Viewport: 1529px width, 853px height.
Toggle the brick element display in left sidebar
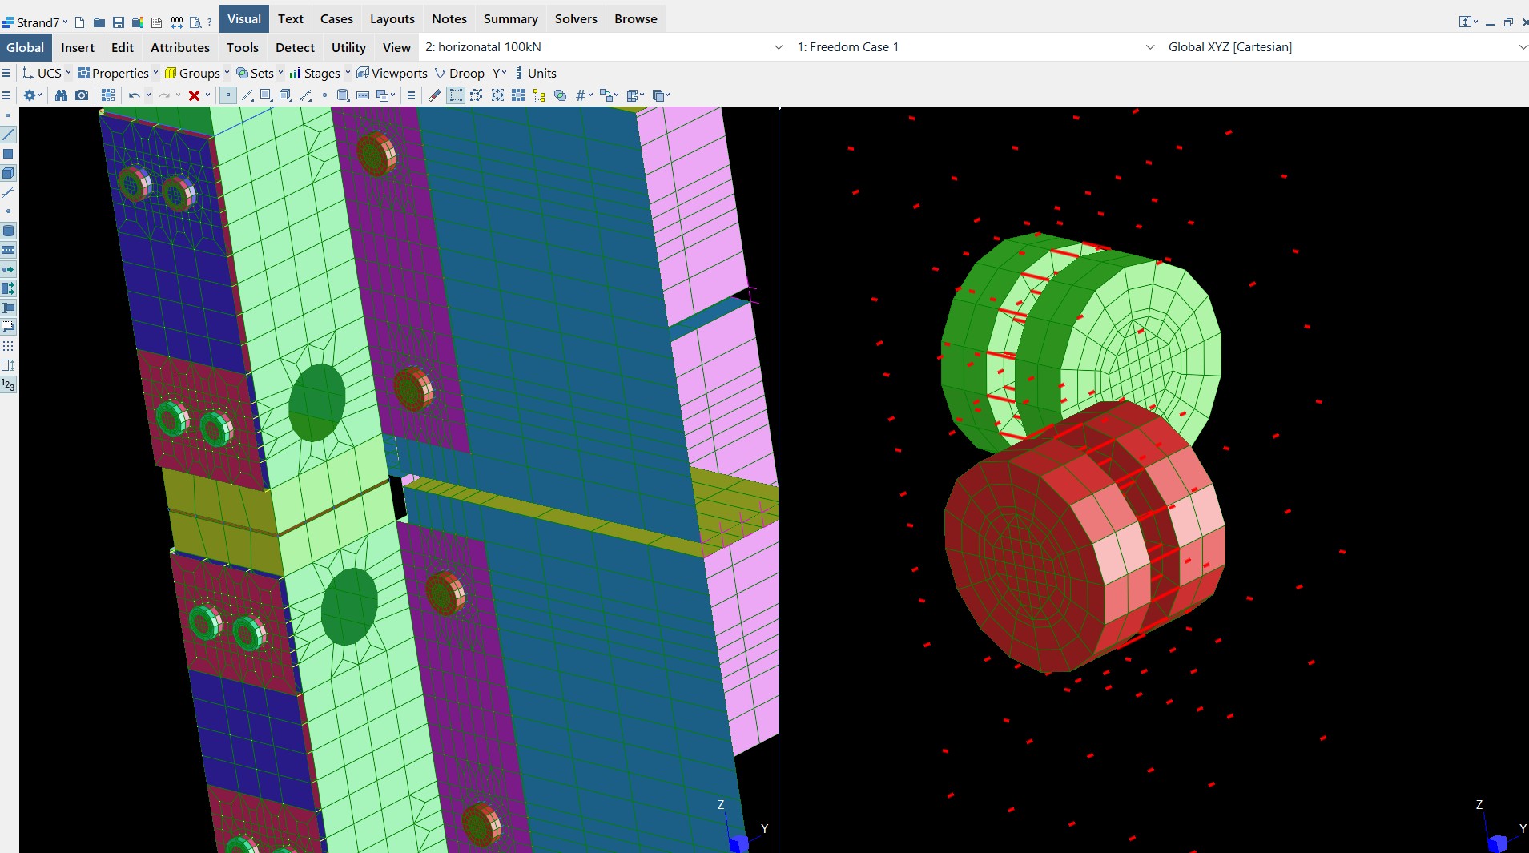tap(8, 173)
